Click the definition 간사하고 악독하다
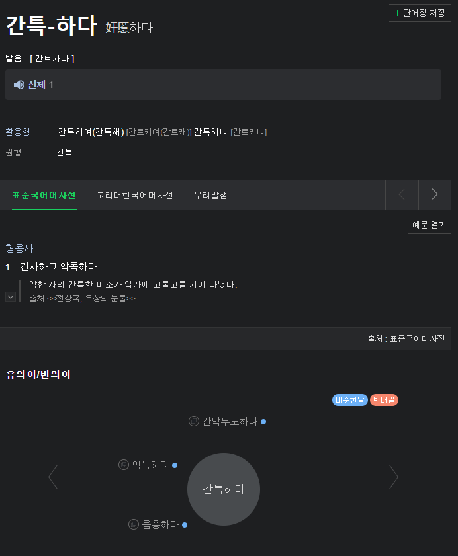 pyautogui.click(x=60, y=266)
